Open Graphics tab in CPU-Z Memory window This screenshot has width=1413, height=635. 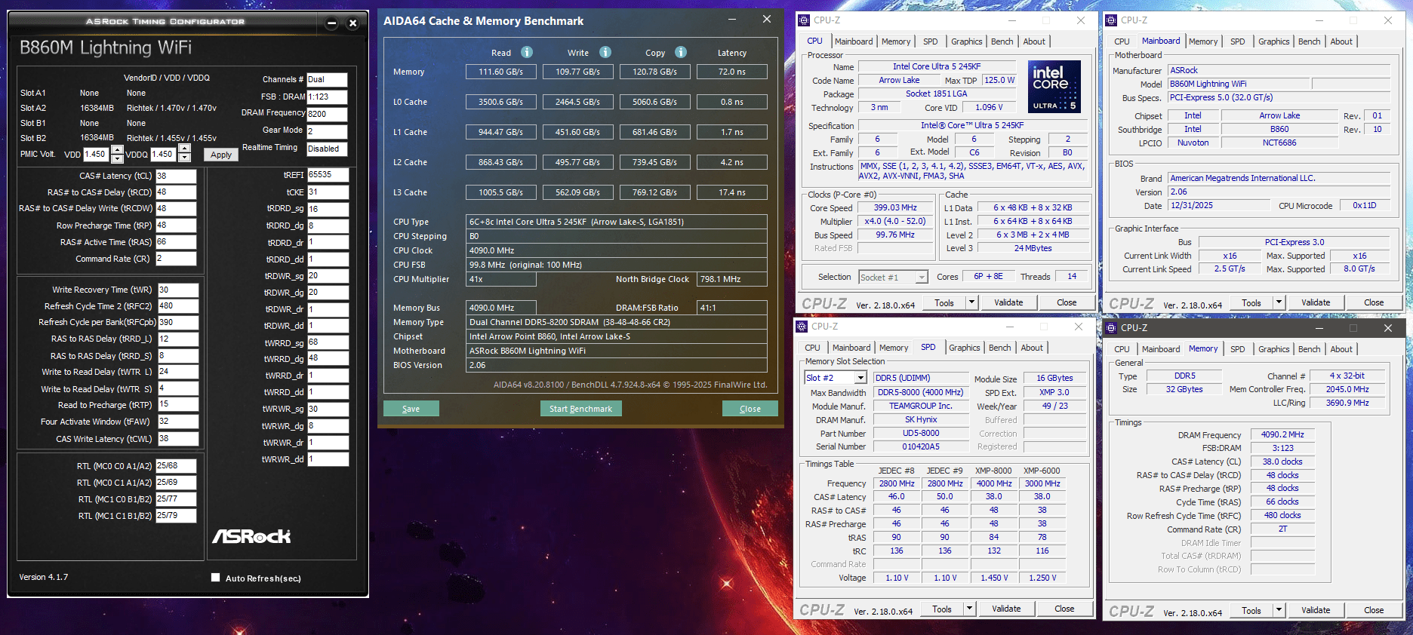pos(1273,349)
